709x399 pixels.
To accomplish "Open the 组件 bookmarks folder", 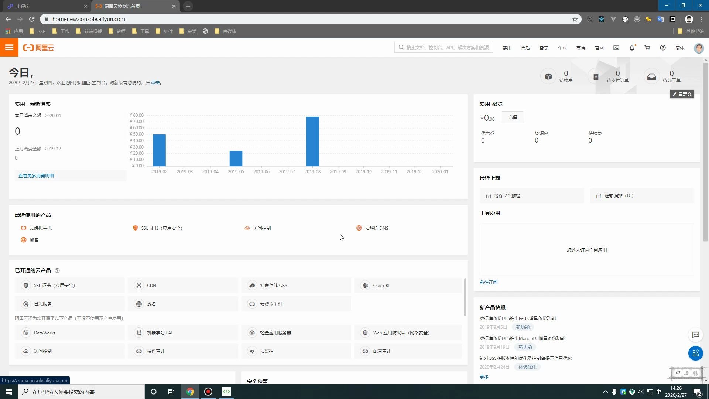I will [164, 31].
